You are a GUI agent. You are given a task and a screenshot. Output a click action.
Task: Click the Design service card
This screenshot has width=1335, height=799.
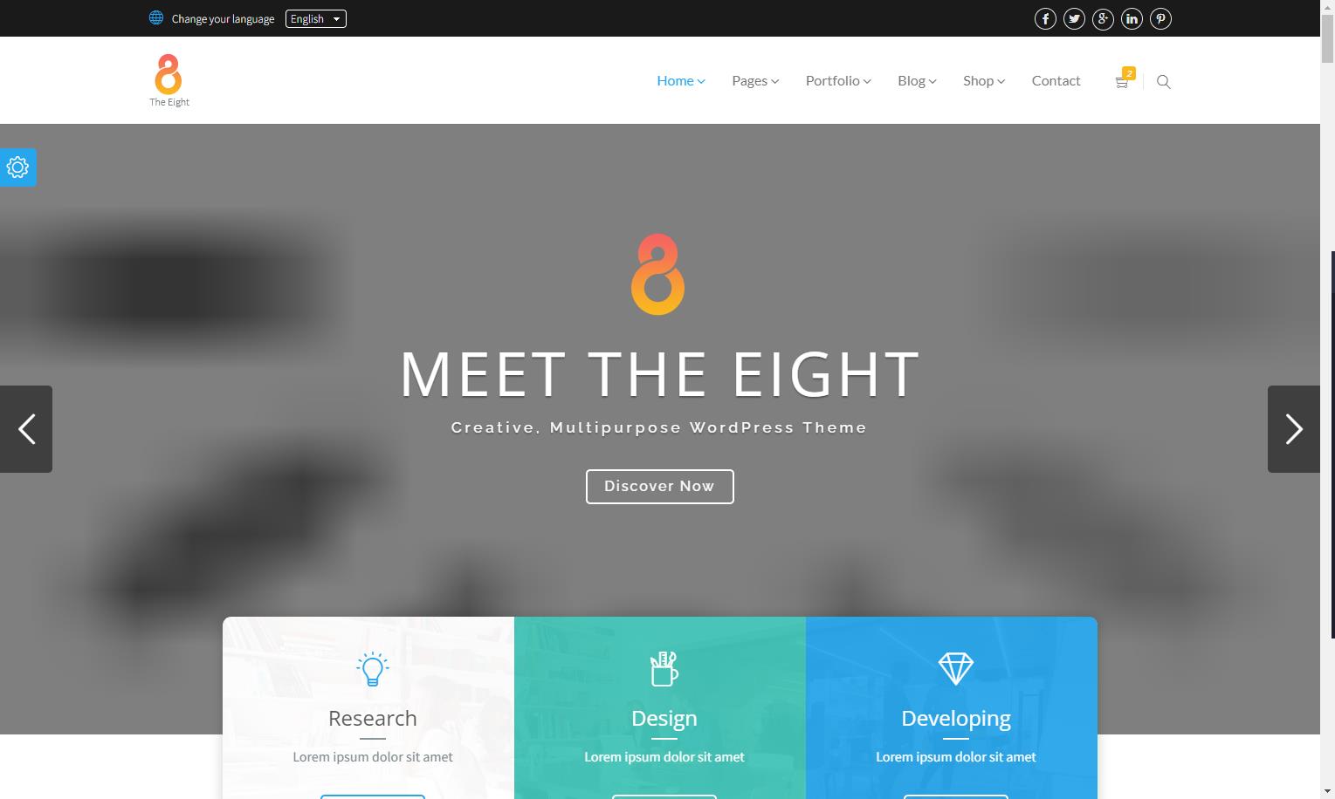[659, 707]
